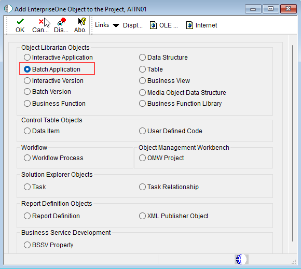Click the Display Errors glasses icon

pos(62,22)
